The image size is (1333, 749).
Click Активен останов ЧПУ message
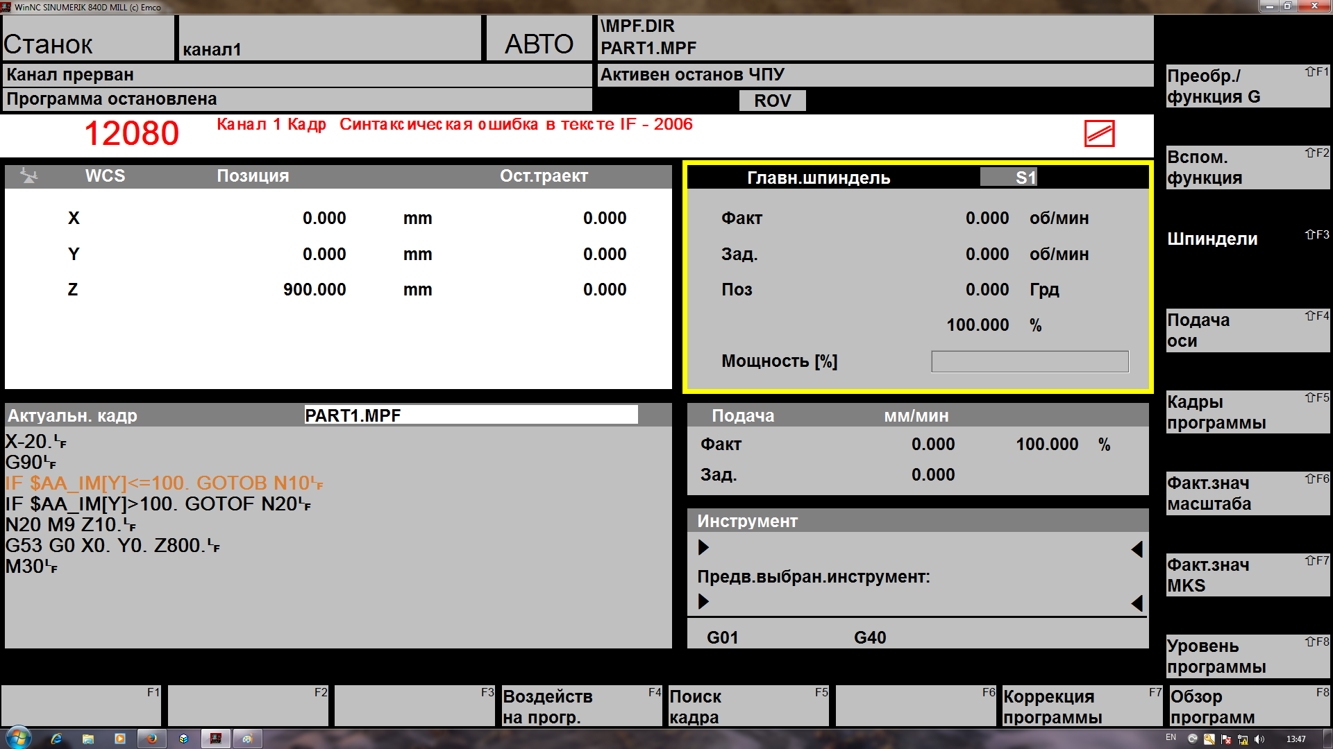[x=692, y=74]
